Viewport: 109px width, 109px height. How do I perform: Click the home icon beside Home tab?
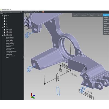[1, 12]
